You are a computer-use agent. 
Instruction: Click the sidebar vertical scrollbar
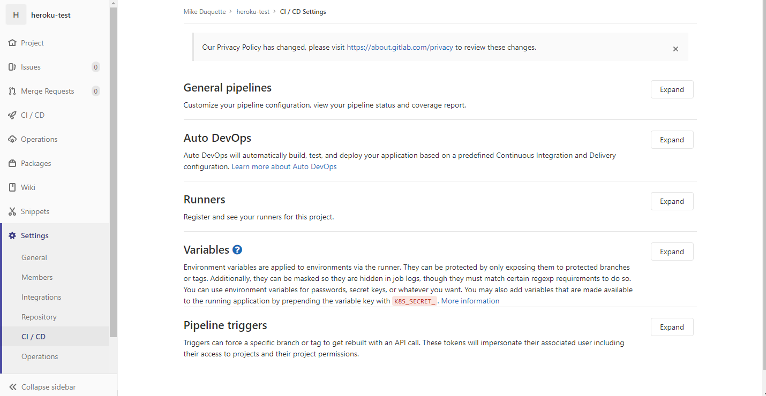click(113, 171)
